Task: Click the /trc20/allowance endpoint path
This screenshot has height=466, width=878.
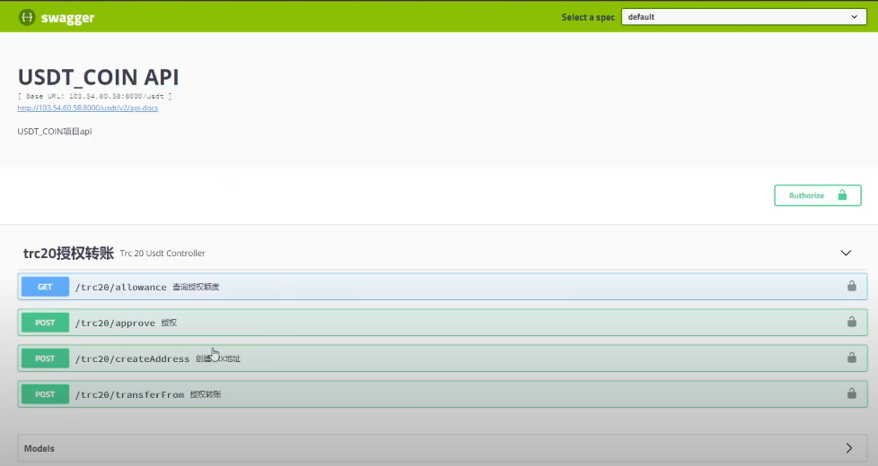Action: (121, 287)
